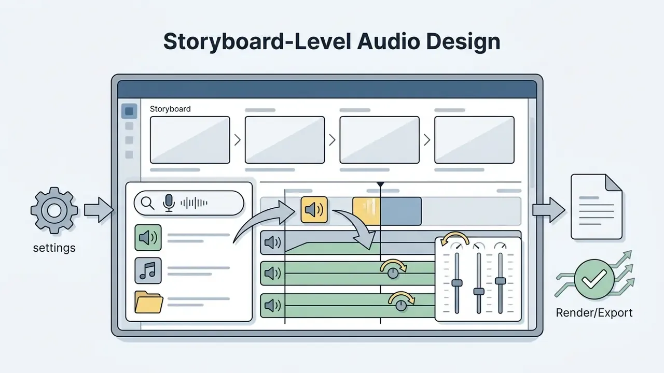Click the right mixer fader handle

[x=500, y=281]
